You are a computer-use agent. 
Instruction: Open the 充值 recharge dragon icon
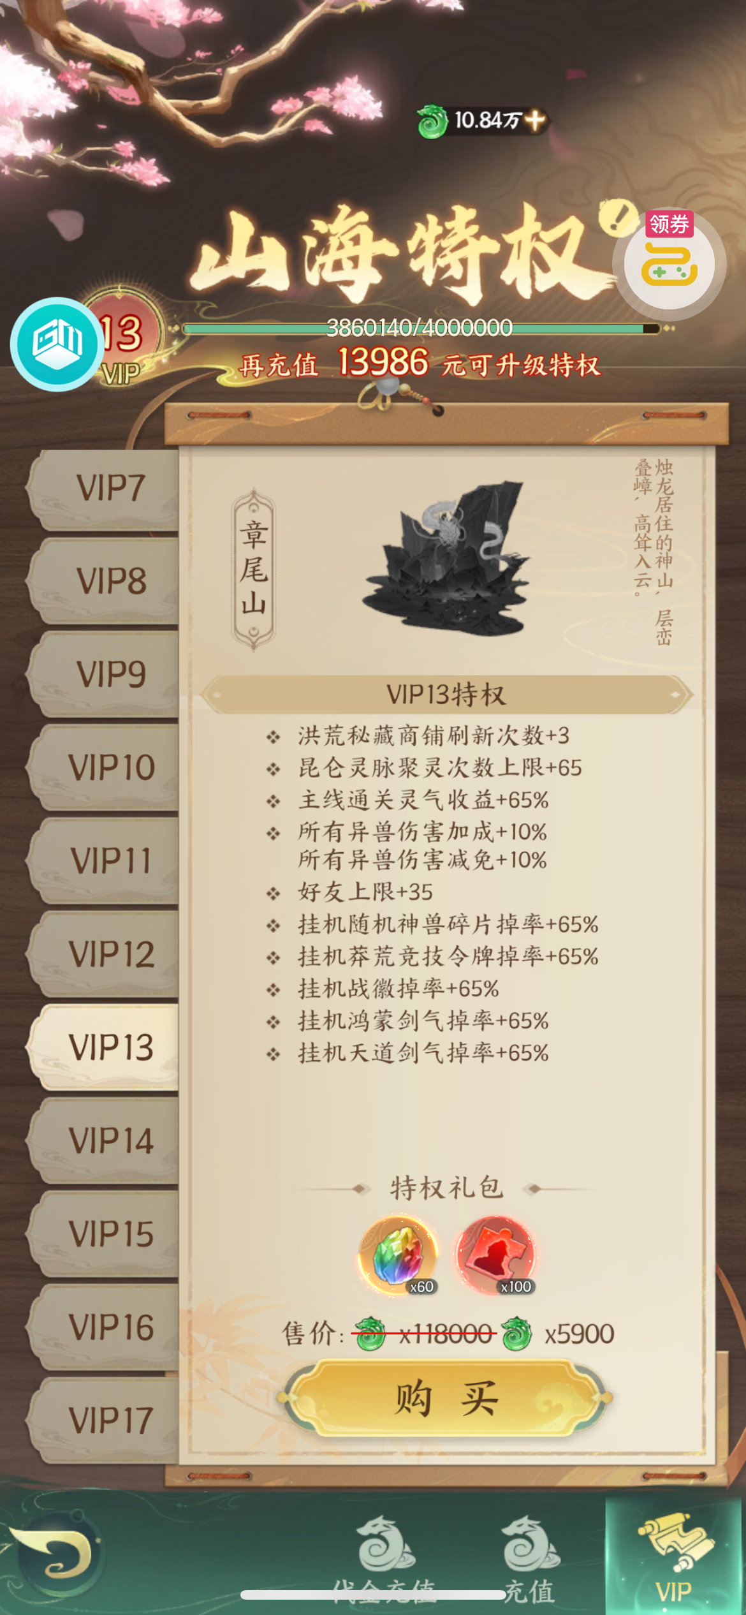pos(529,1559)
